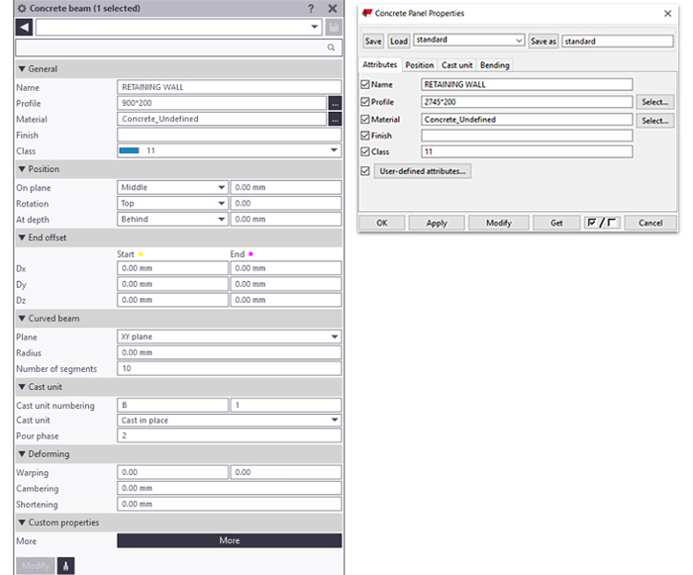Click the icon button next to Modify
The height and width of the screenshot is (575, 693).
[66, 566]
